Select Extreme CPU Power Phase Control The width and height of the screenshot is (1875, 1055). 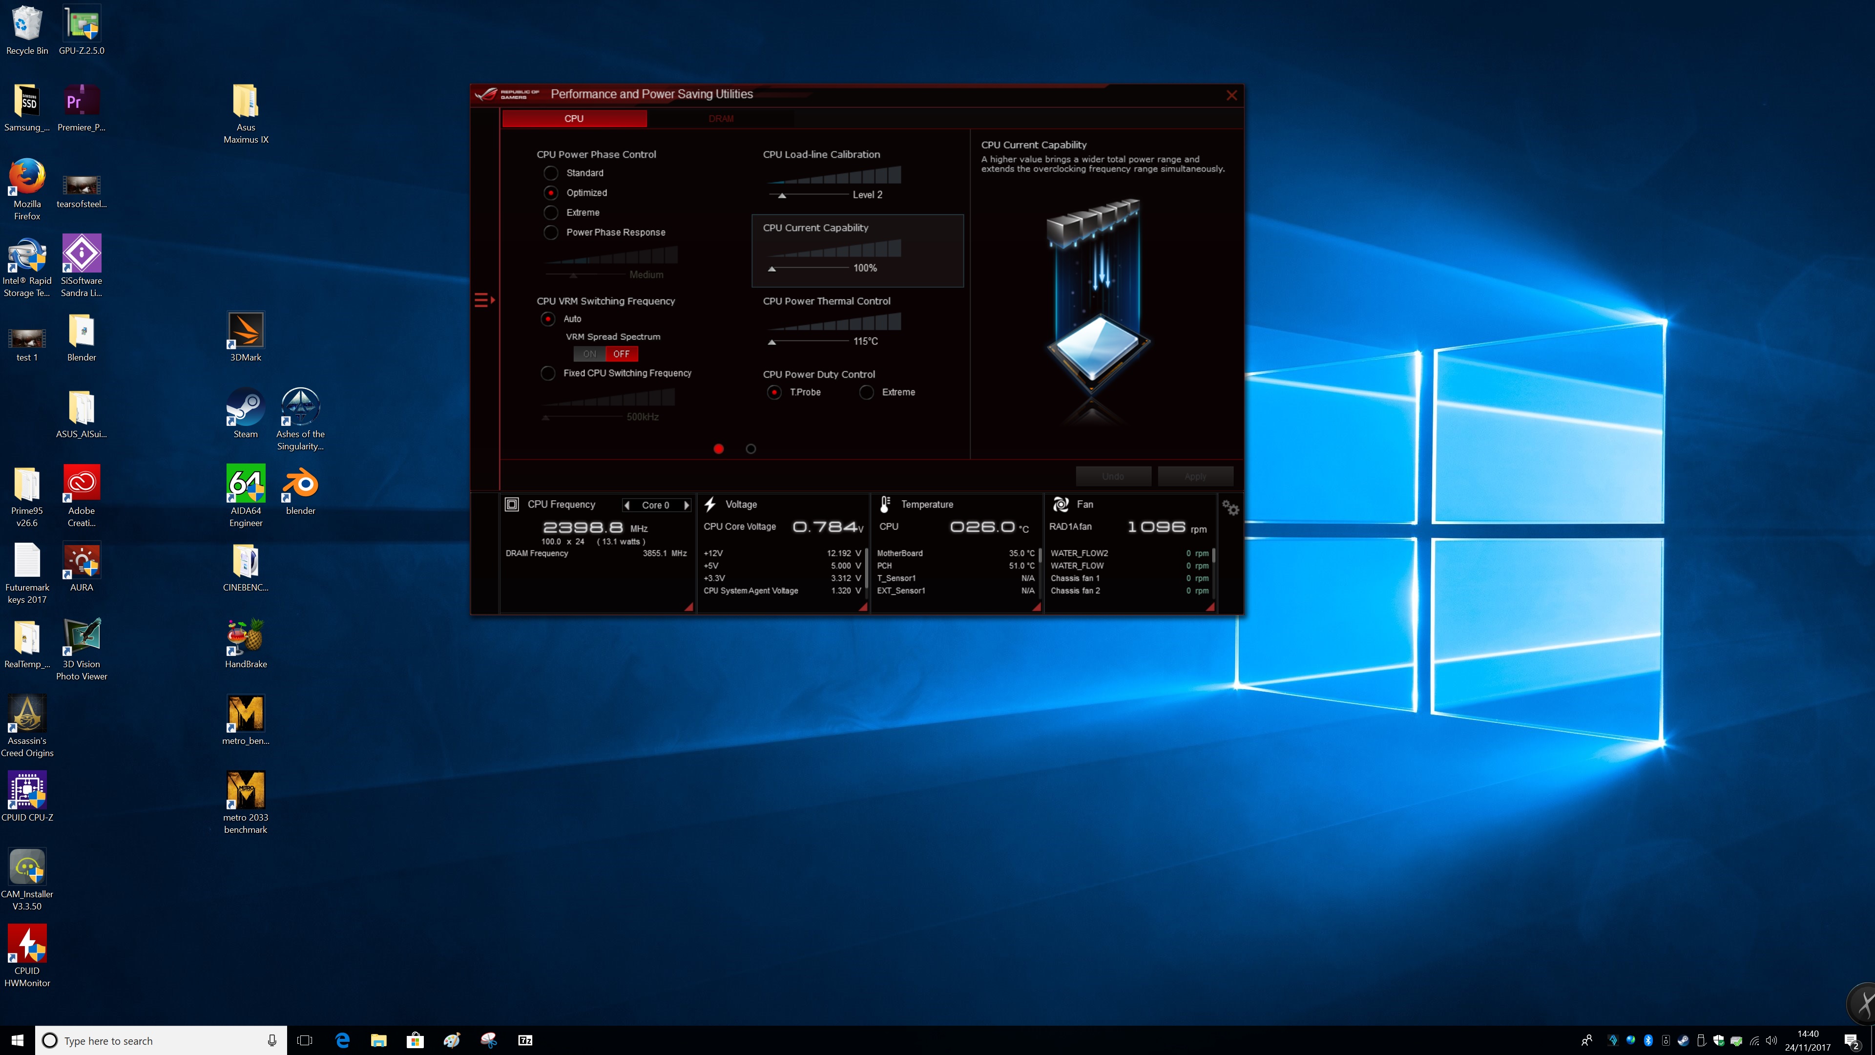[551, 212]
